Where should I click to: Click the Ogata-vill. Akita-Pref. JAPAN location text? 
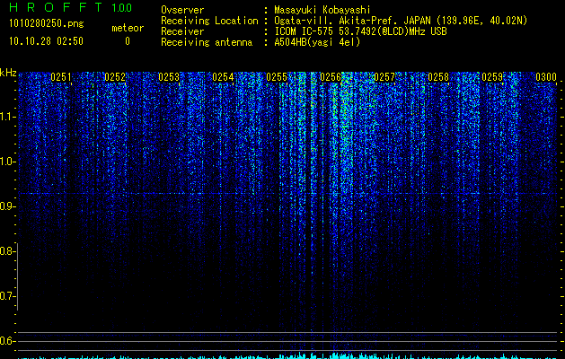click(401, 22)
